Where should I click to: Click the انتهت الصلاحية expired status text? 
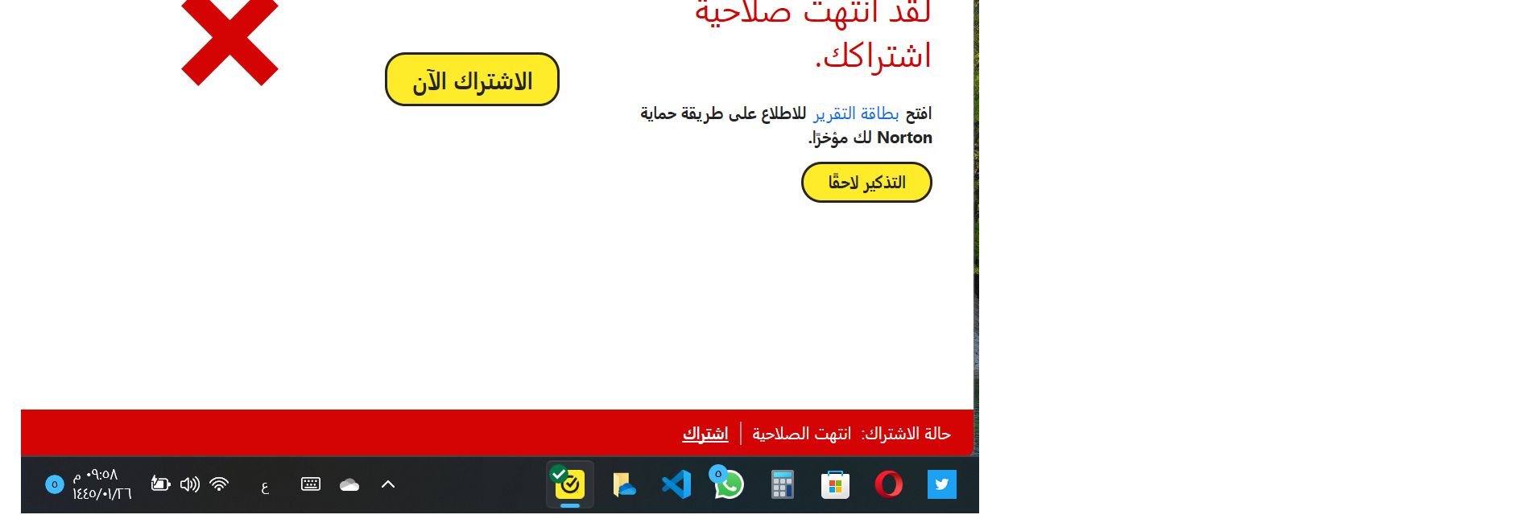coord(801,434)
